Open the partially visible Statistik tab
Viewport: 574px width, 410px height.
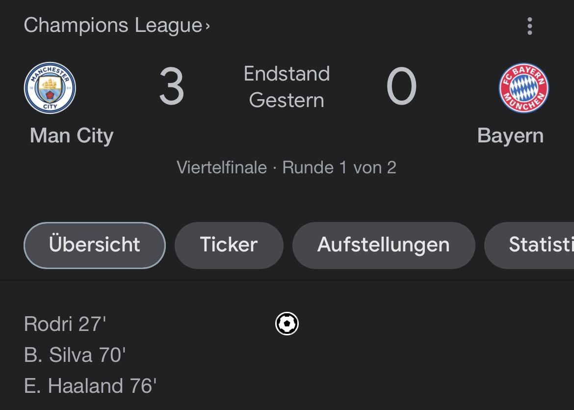529,245
